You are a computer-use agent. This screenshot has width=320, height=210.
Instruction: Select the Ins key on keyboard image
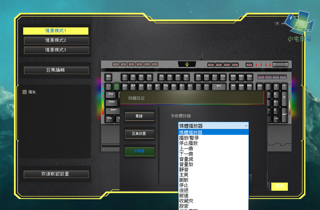click(233, 87)
